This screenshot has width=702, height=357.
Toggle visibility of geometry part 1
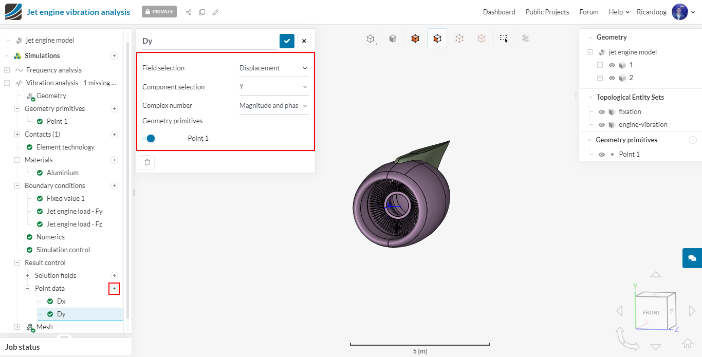pos(612,65)
